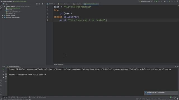
Task: Click exception_handling.py breadcrumb in navigation bar
Action: [20, 1]
